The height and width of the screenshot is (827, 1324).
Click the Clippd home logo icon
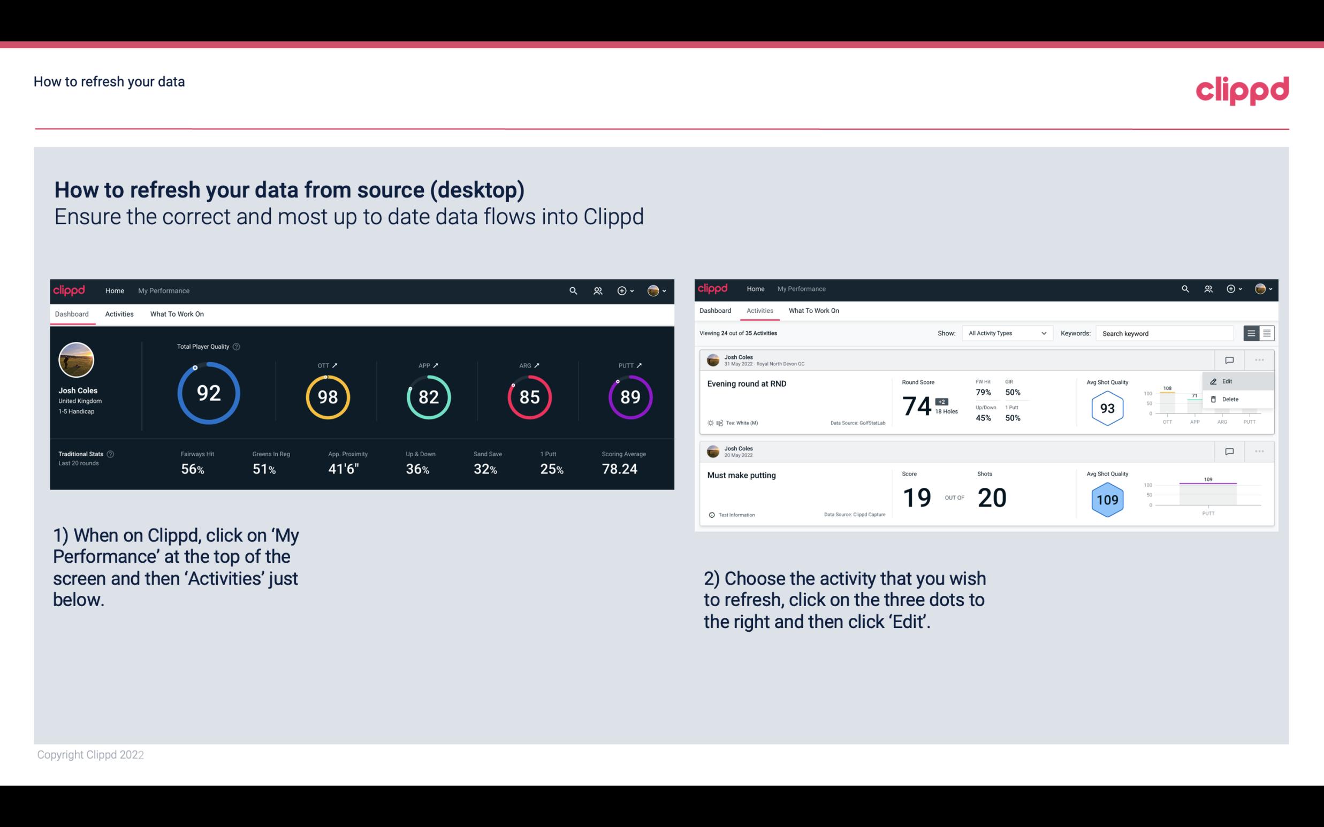click(x=69, y=289)
